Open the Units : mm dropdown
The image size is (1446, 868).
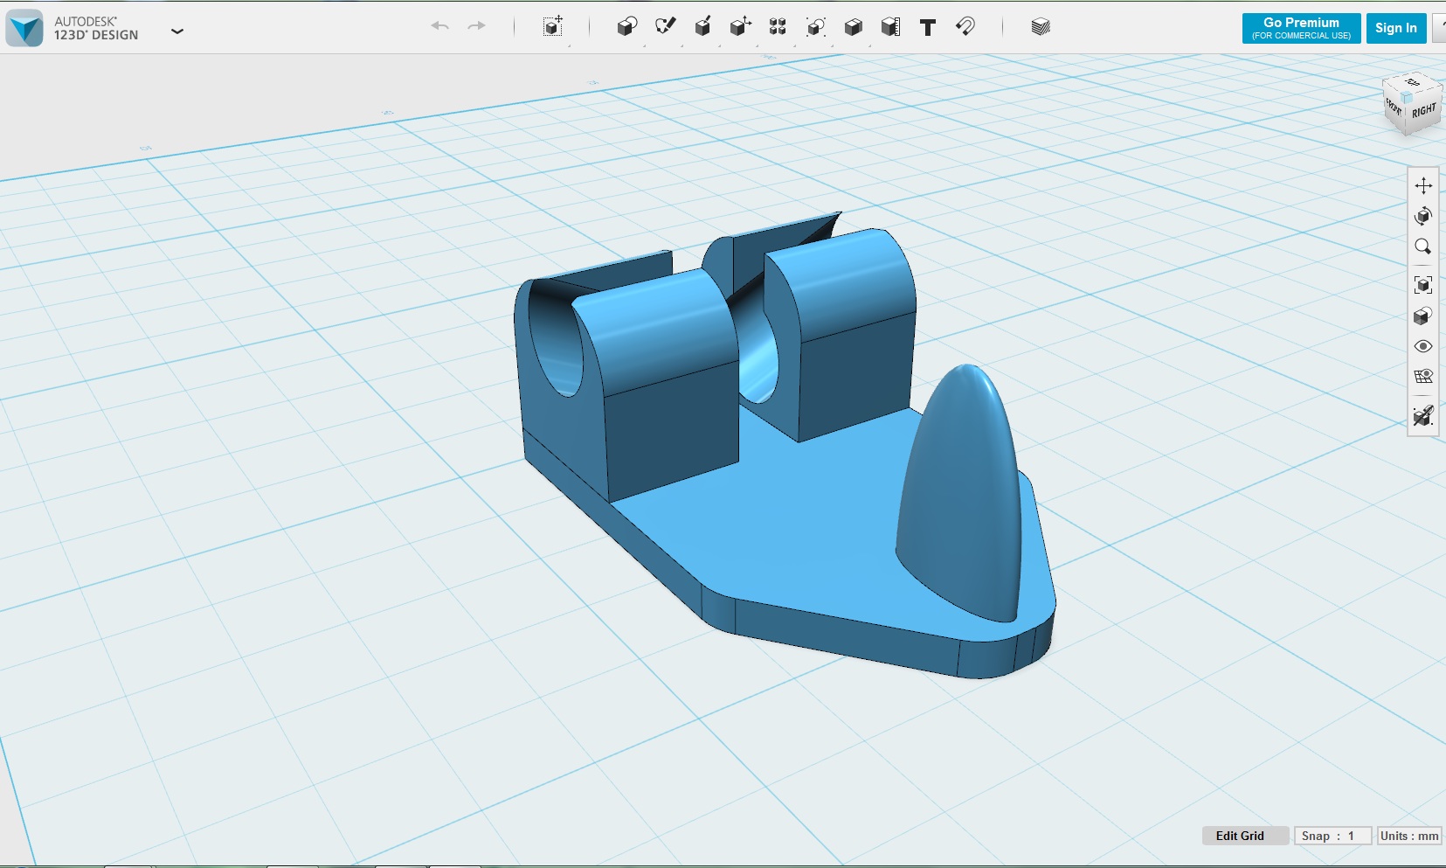(1408, 836)
